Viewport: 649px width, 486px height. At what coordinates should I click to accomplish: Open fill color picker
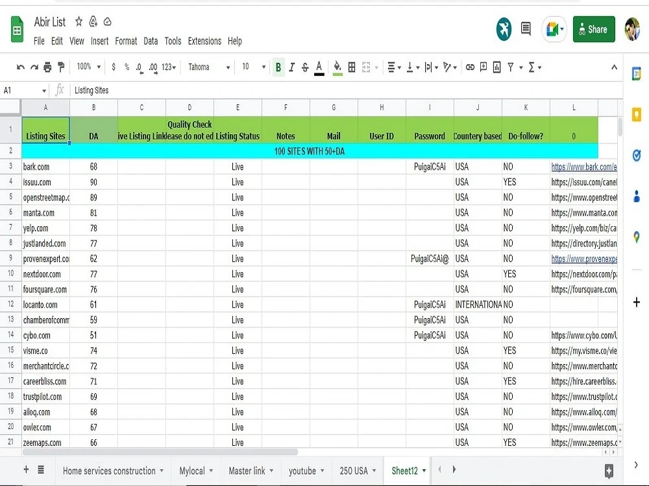coord(337,68)
